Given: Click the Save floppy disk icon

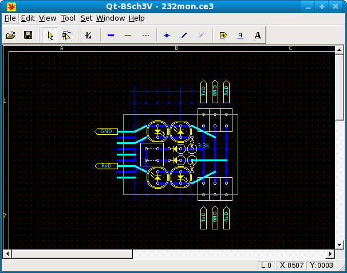Looking at the screenshot, I should click(x=27, y=36).
